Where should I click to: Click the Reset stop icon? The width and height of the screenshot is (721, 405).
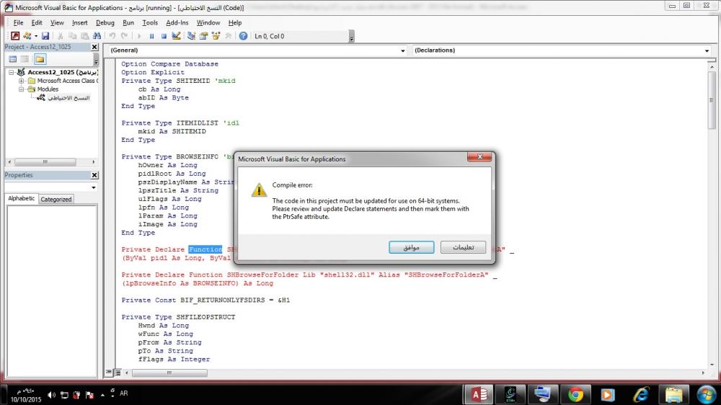tap(164, 36)
